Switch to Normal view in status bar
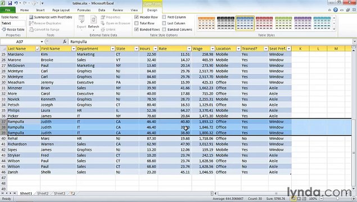Image resolution: width=357 pixels, height=202 pixels. [293, 199]
